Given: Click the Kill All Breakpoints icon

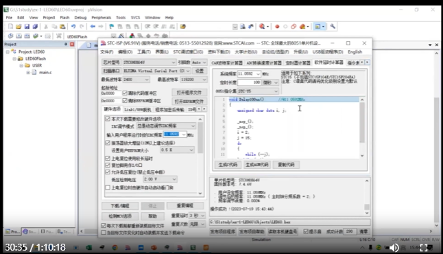Looking at the screenshot, I should click(x=302, y=27).
